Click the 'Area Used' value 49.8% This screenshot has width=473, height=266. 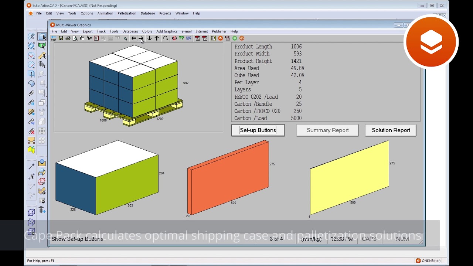297,68
